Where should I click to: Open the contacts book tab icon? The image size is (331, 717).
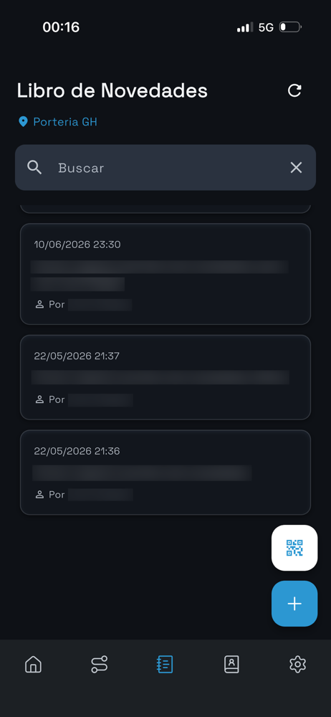231,664
